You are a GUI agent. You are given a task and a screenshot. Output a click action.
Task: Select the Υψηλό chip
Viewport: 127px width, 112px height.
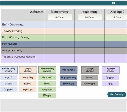(x=8, y=78)
